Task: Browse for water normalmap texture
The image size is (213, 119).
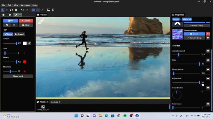Action: (194, 34)
